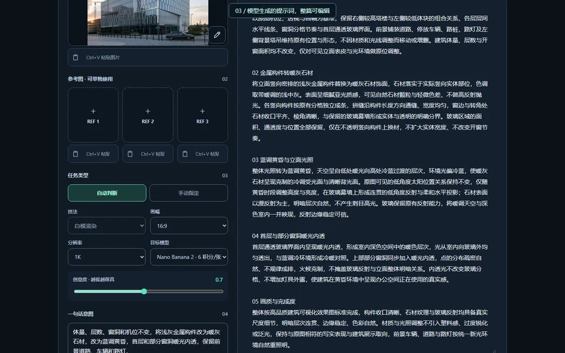Click the 目标模型 field label
The image size is (565, 353).
pos(159,243)
